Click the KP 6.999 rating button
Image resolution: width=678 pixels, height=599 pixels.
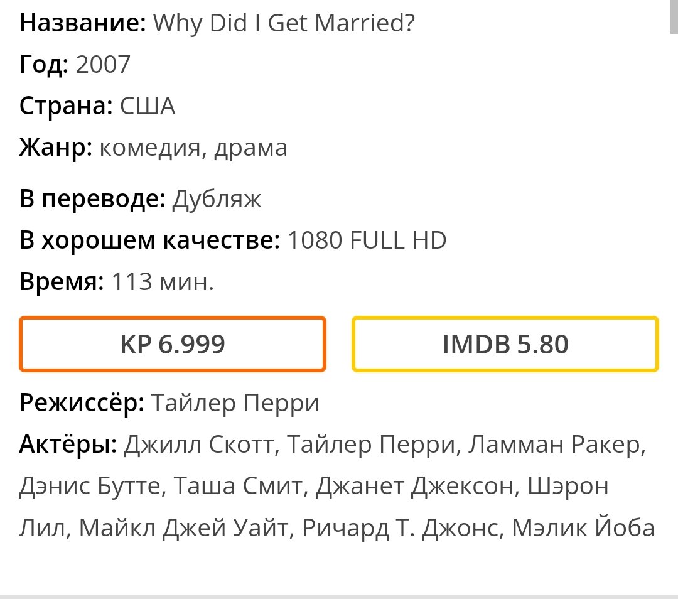173,344
